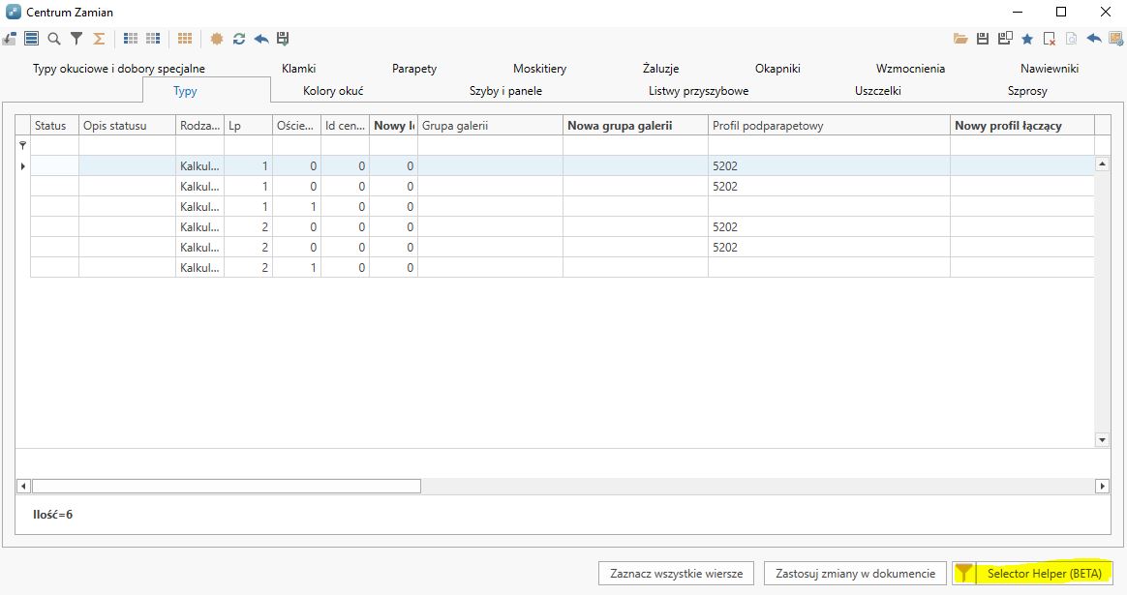Click the grid icon with blue left column
Viewport: 1127px width, 595px height.
pos(131,39)
